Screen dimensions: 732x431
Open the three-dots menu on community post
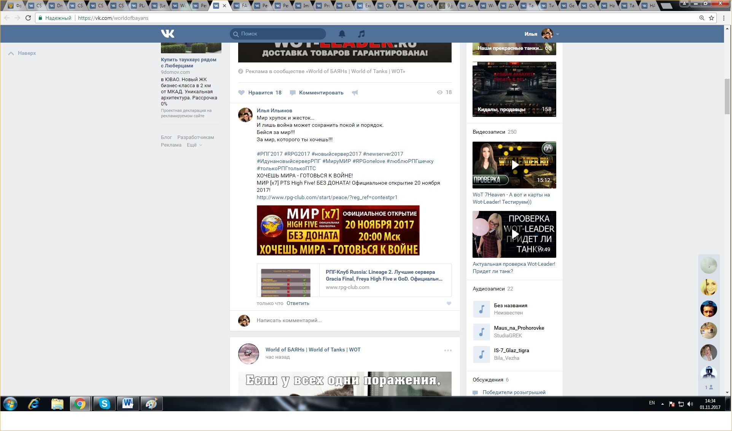(448, 350)
